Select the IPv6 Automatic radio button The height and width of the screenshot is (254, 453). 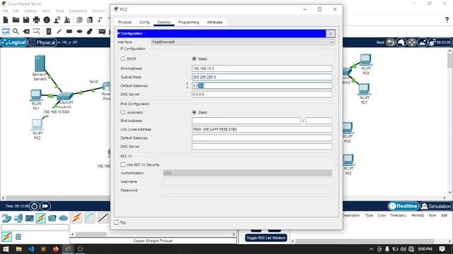pos(122,112)
